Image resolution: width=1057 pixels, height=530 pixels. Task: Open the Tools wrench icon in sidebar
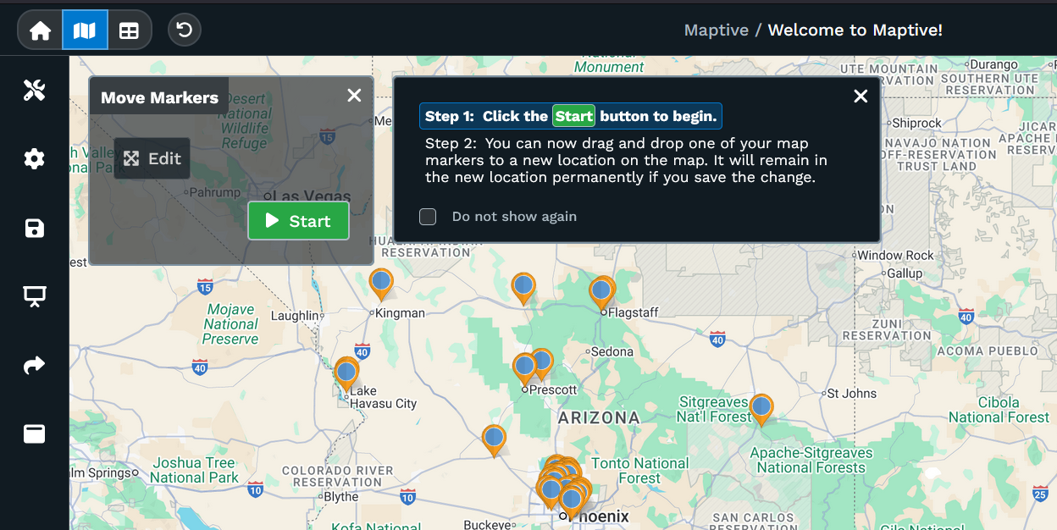click(x=34, y=90)
